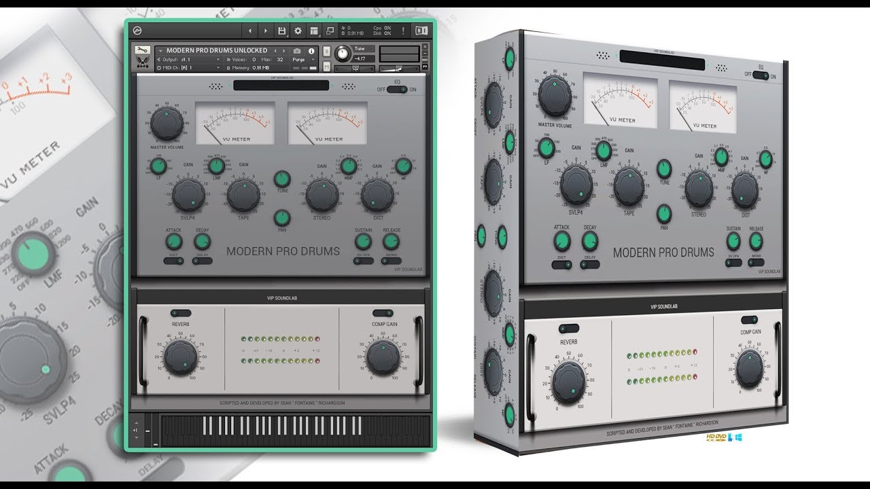Open the save floppy-disk menu in Kontakt header

point(281,31)
